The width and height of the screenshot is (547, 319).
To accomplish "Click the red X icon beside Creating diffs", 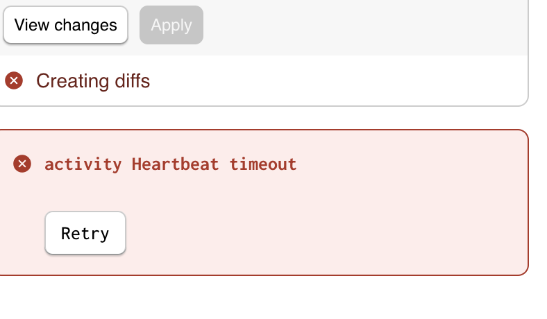I will 14,80.
